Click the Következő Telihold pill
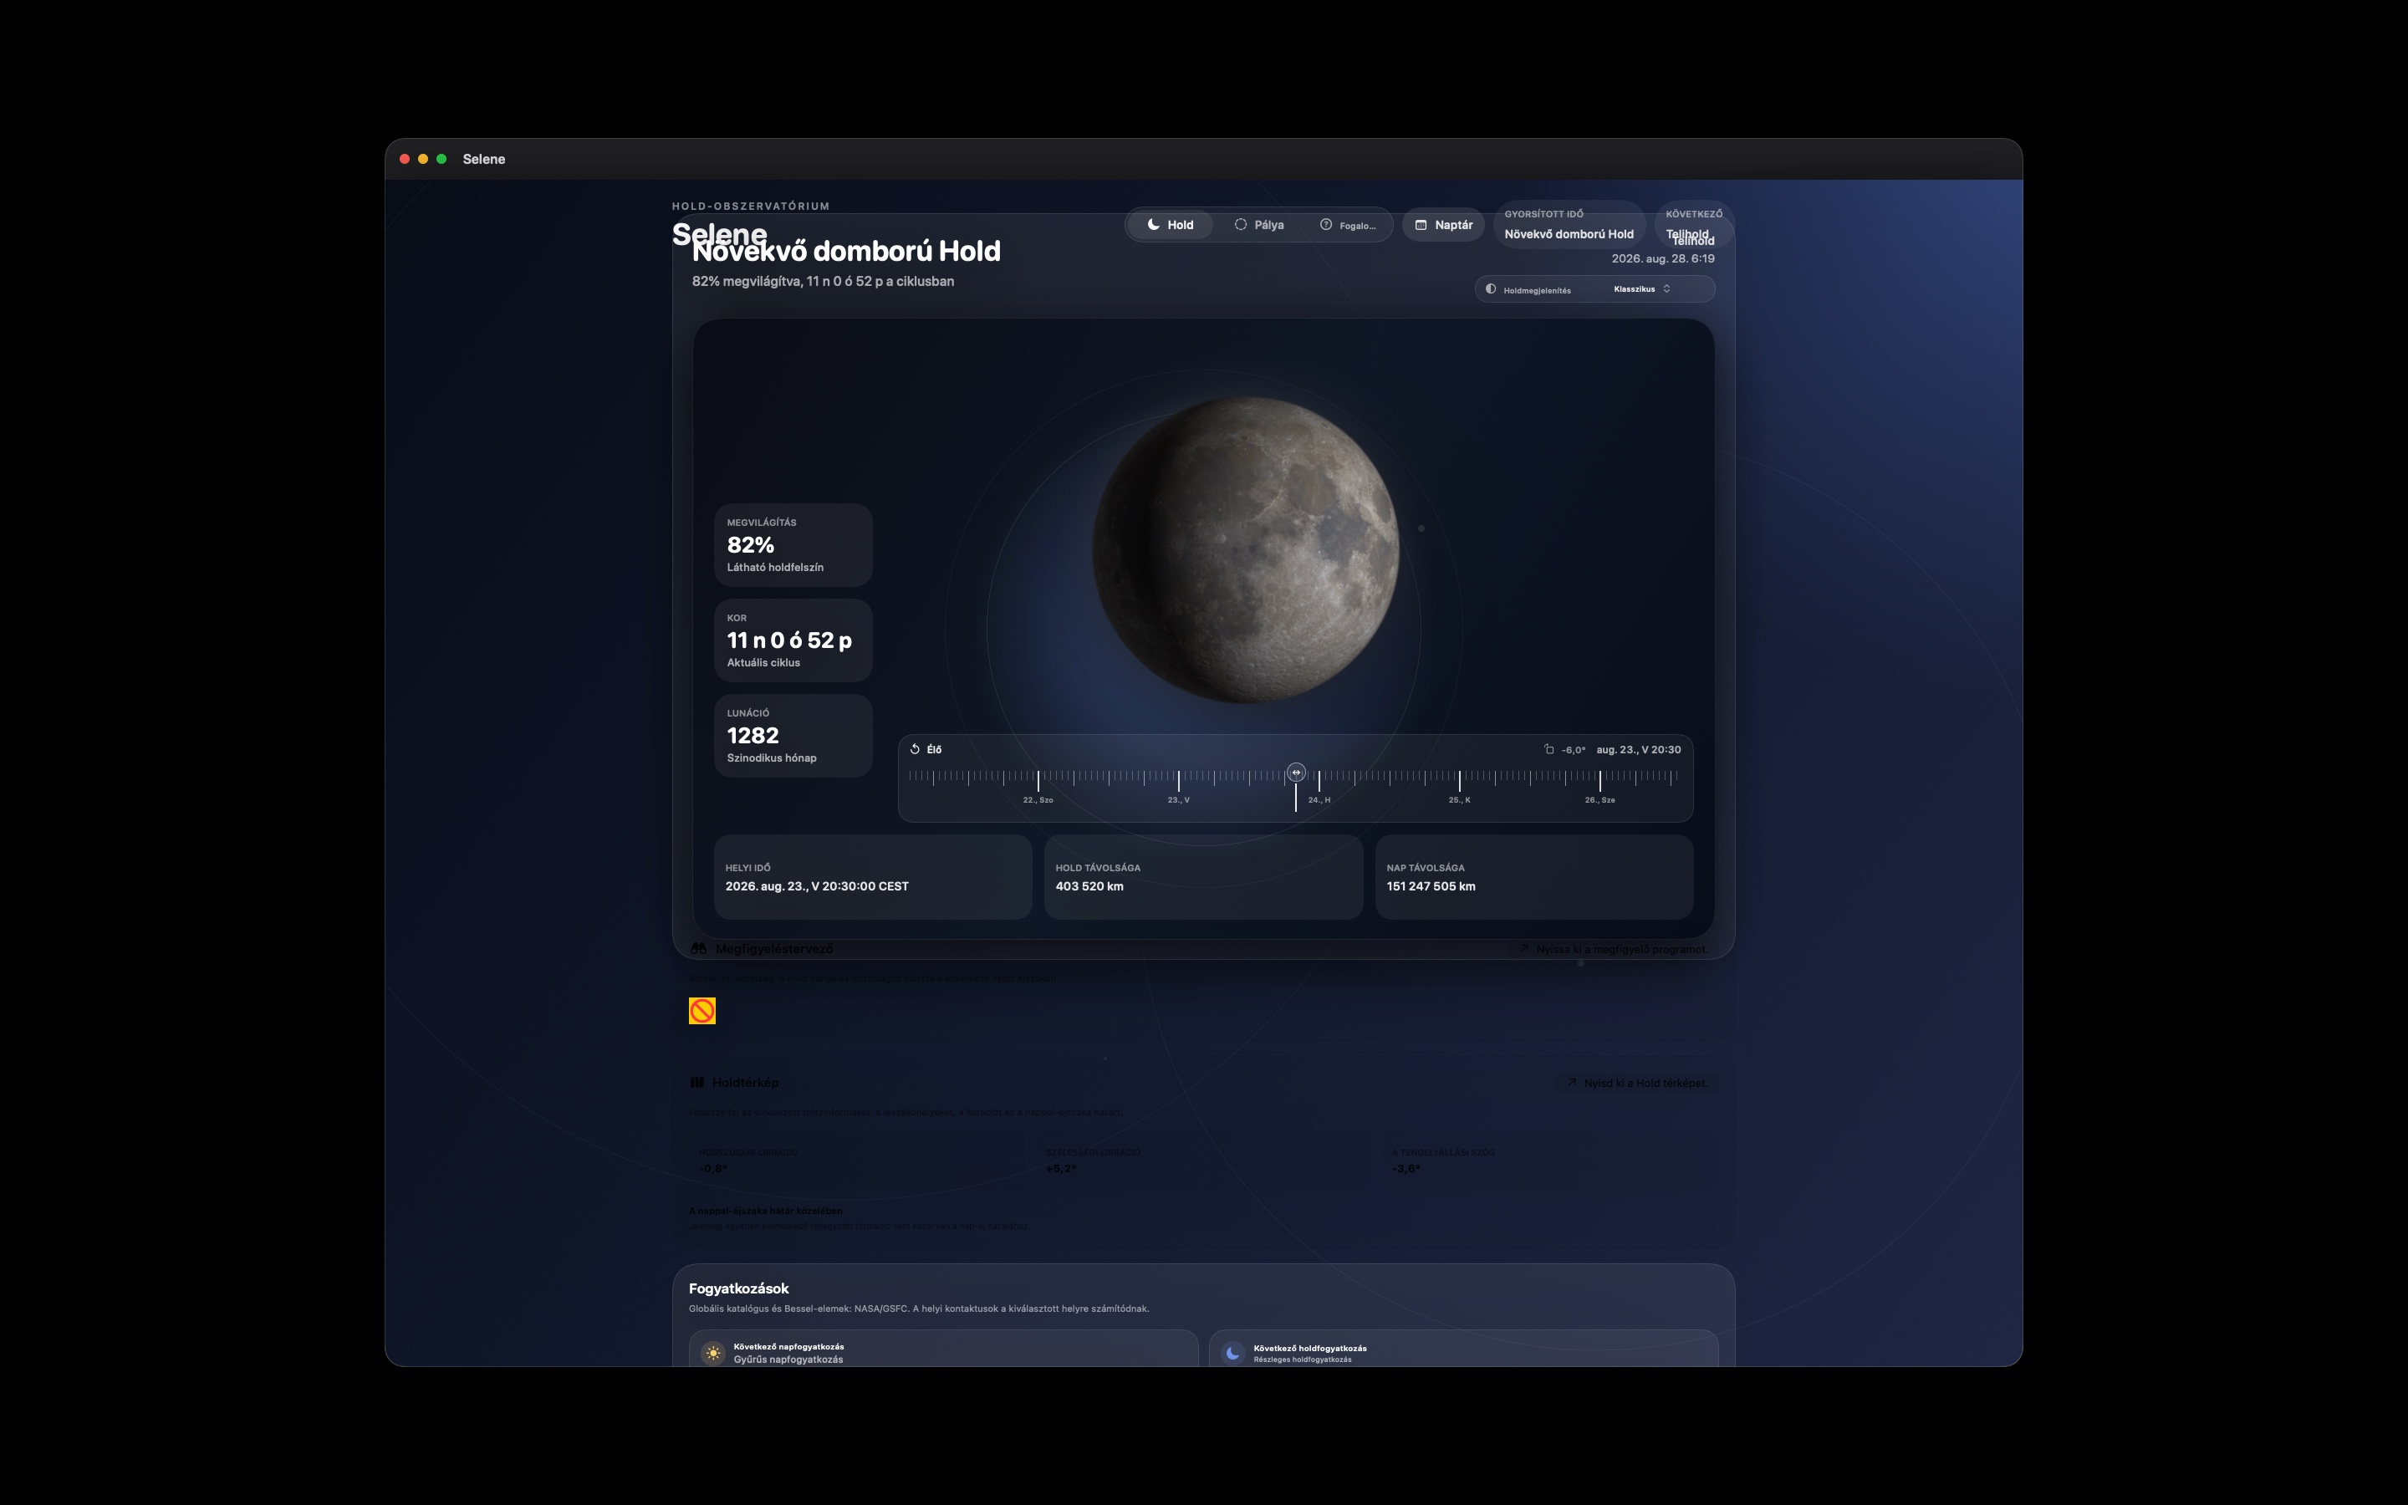 (x=1694, y=225)
